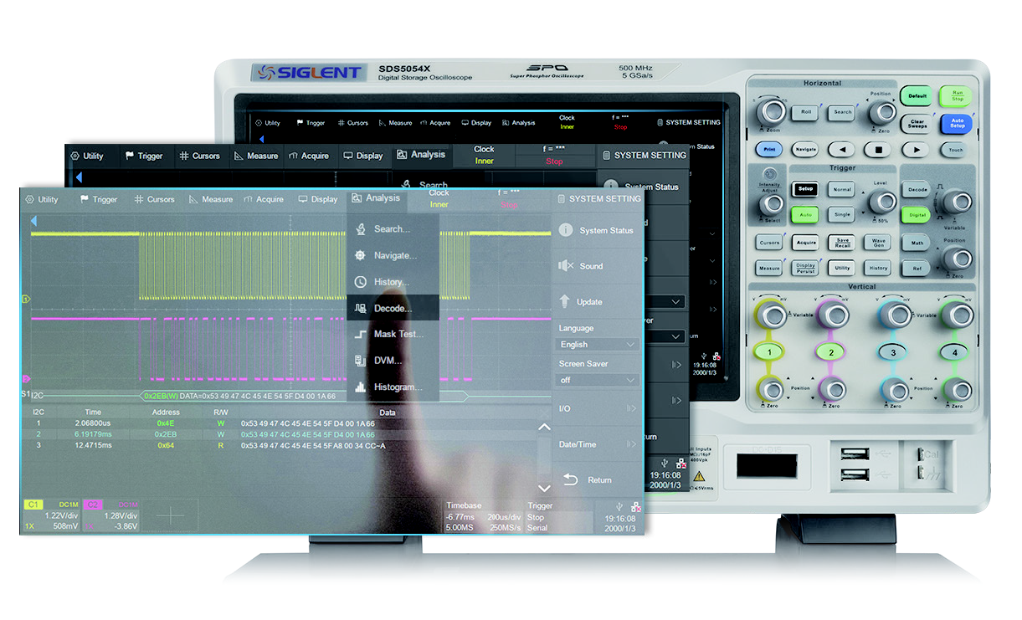Open the Analysis menu in the front window
The width and height of the screenshot is (1022, 620).
click(376, 198)
